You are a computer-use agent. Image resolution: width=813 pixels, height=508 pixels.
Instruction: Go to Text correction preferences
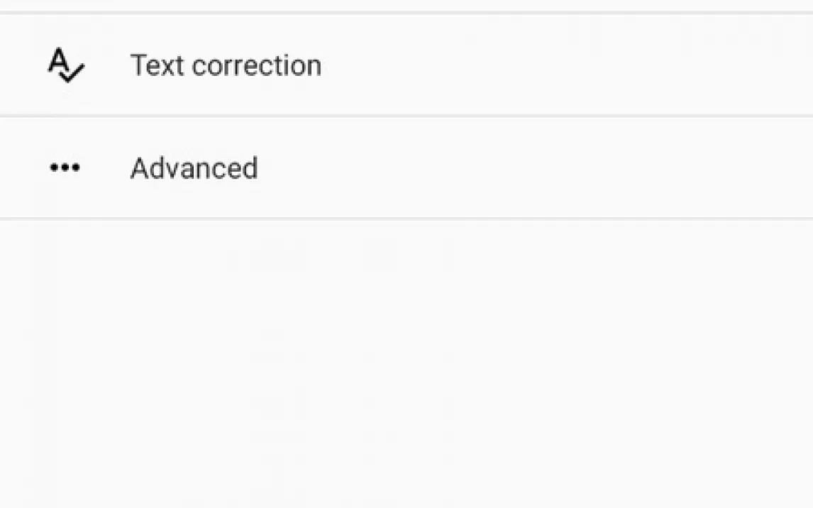point(226,65)
